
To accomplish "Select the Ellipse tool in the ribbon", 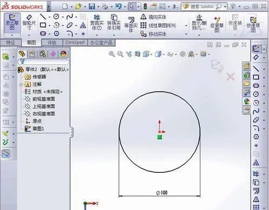I will (70, 25).
